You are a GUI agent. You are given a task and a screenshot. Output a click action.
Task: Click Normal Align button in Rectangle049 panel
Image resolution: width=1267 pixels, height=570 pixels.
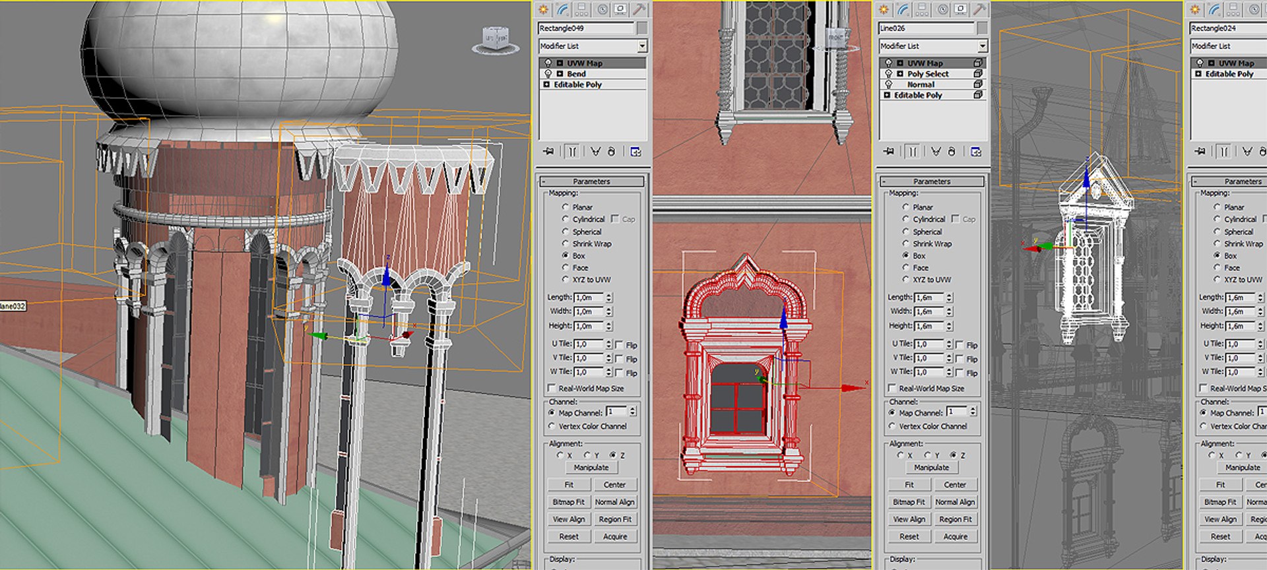[615, 501]
